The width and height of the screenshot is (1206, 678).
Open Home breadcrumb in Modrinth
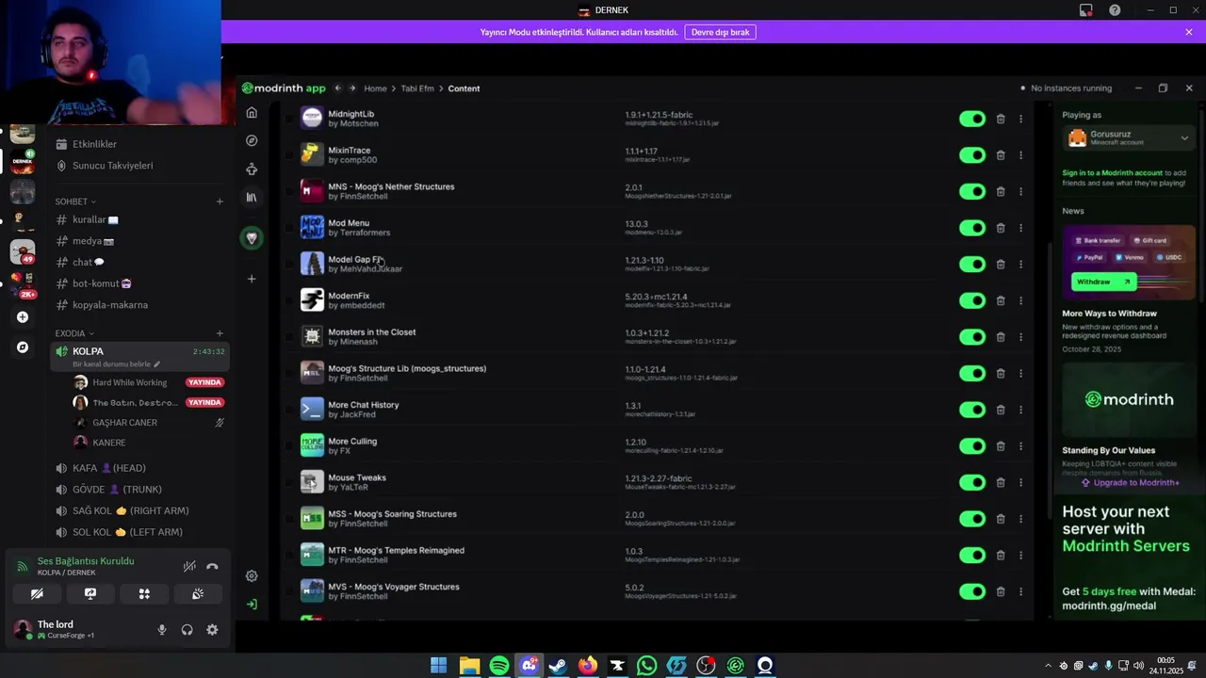pos(375,89)
